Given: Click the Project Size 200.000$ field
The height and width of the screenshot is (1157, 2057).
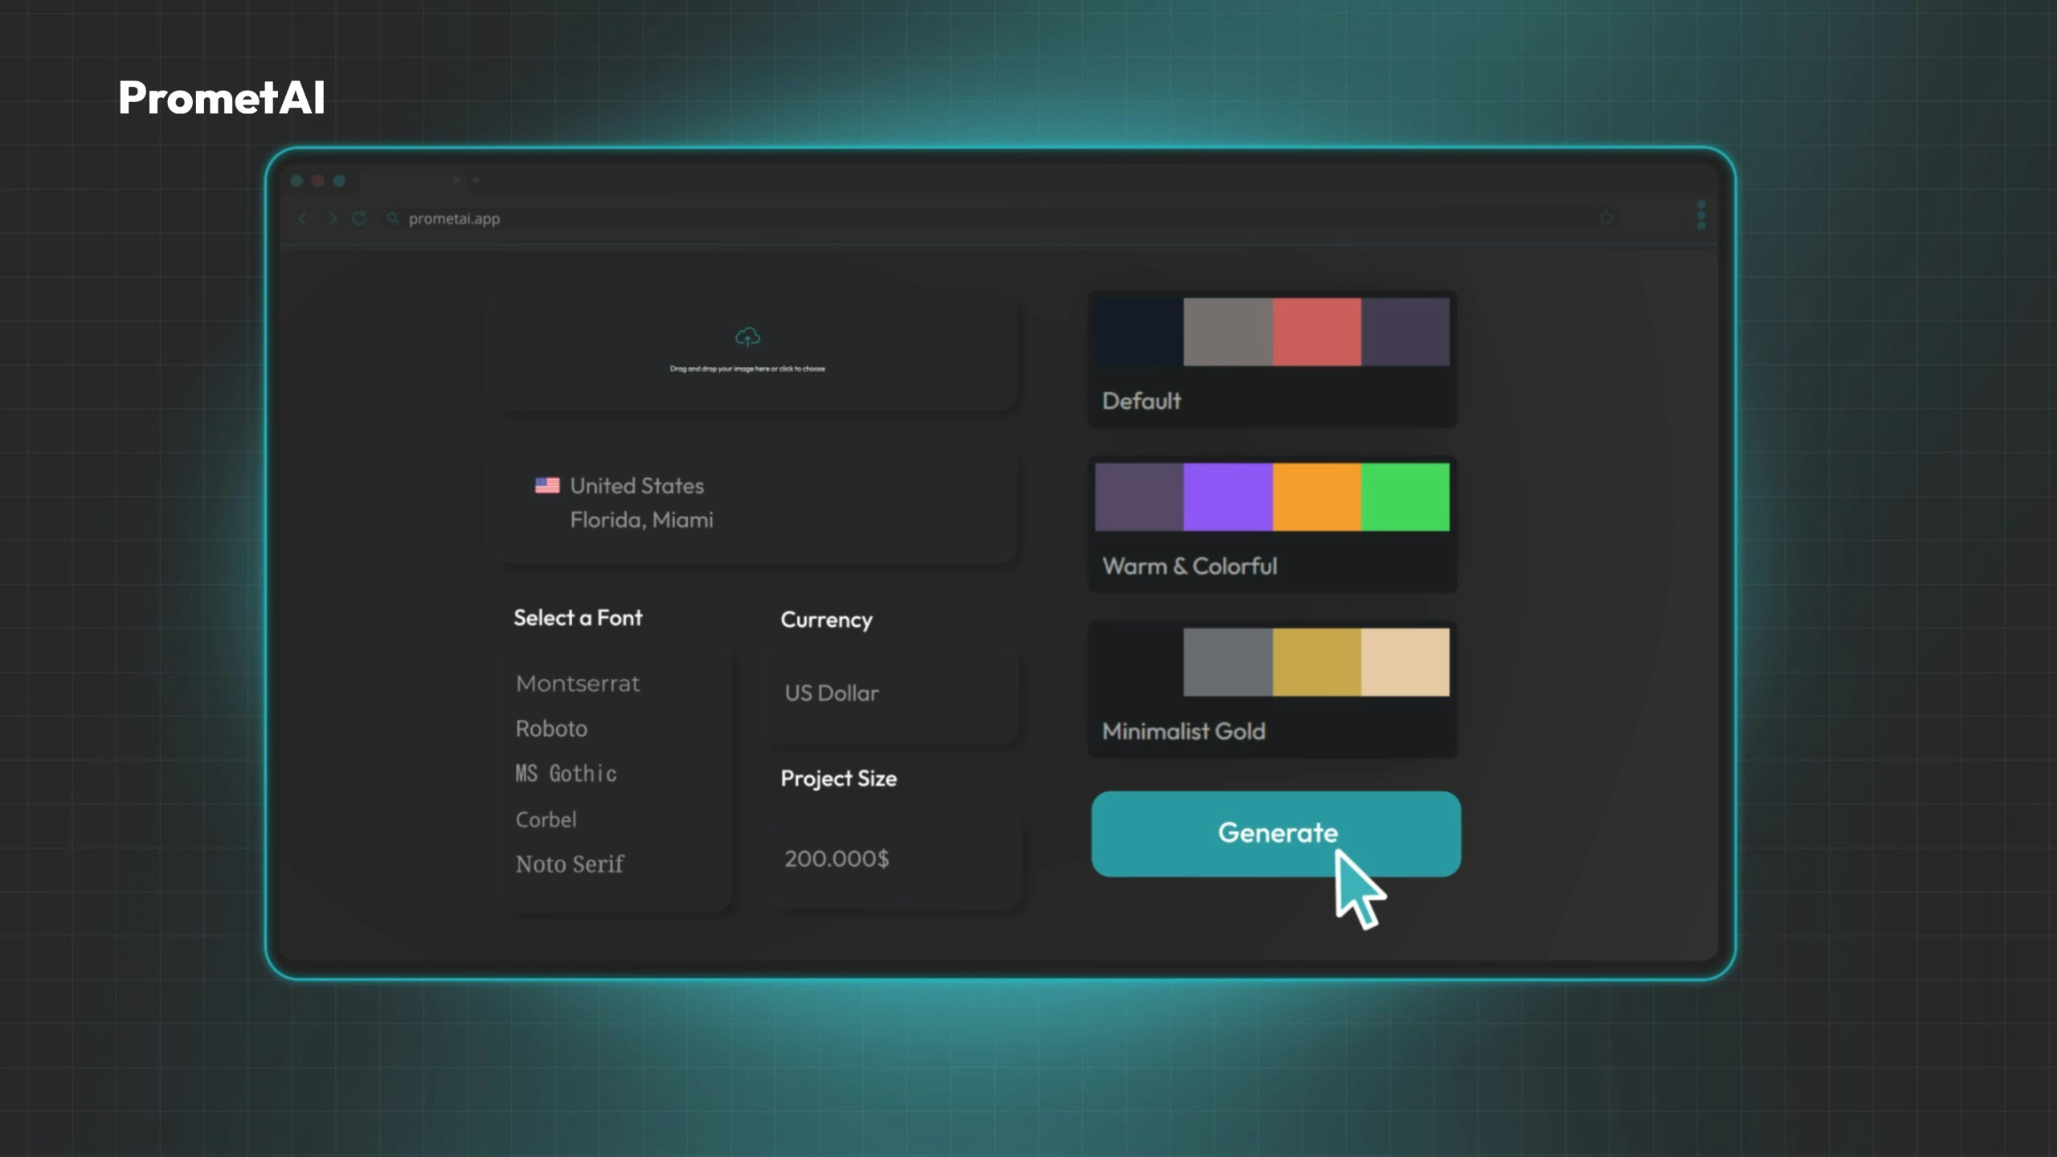Looking at the screenshot, I should (890, 859).
